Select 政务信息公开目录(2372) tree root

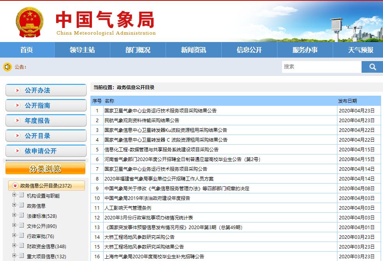click(x=46, y=186)
